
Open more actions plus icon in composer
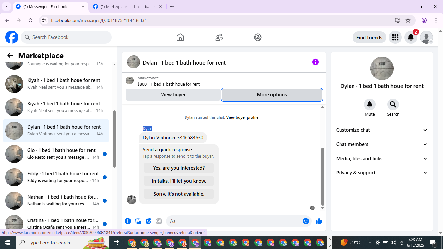click(x=128, y=221)
